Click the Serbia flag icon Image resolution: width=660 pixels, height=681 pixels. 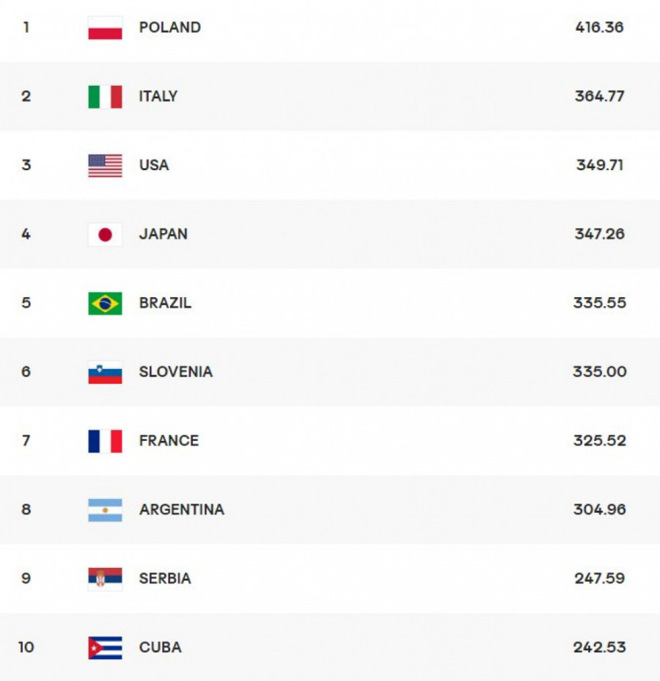click(x=105, y=579)
